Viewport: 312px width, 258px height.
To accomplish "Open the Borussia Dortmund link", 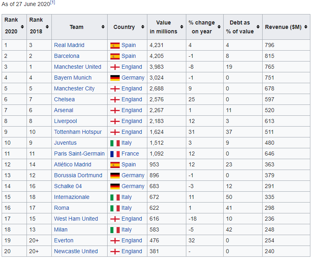I will 78,175.
